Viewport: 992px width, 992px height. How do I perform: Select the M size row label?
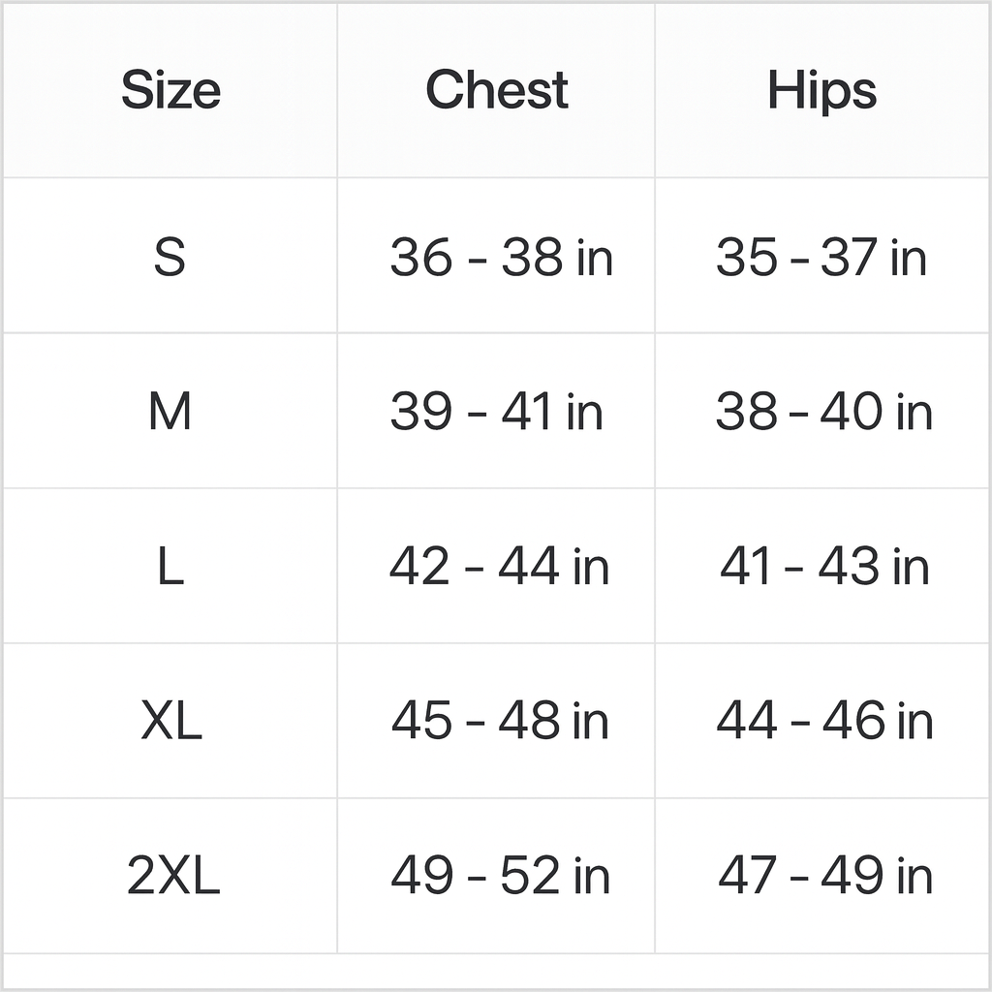[x=170, y=413]
